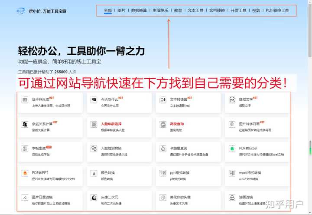Image resolution: width=312 pixels, height=215 pixels.
Task: Click the 上传人像生活照,生成证件照 description
Action: (51, 106)
